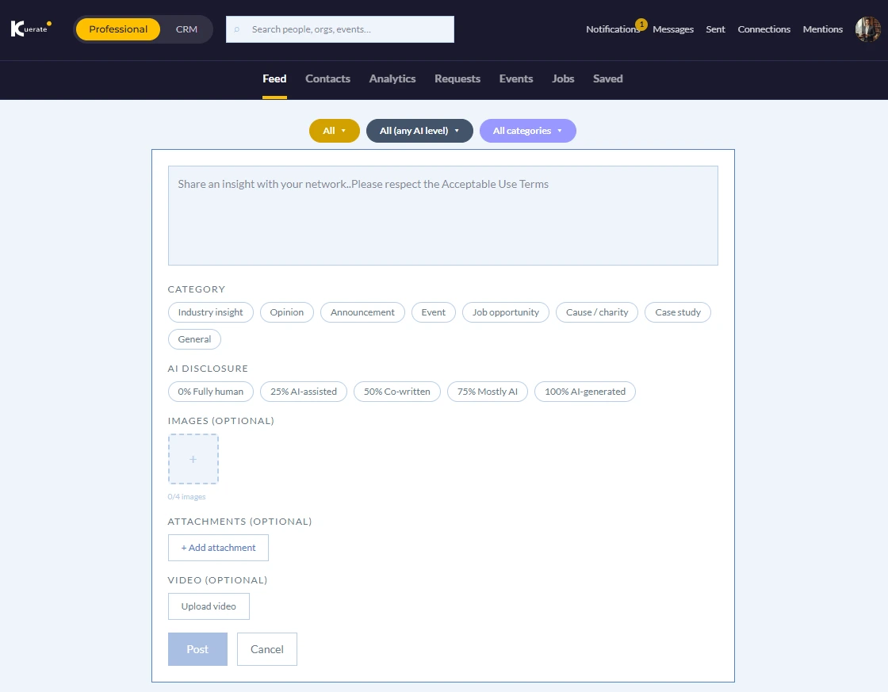This screenshot has width=888, height=692.
Task: Pick the Event category chip
Action: 433,312
